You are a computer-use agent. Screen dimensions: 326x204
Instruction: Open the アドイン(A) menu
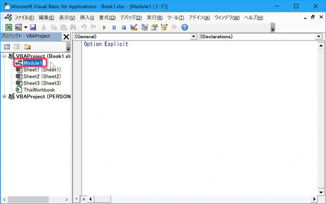click(199, 17)
